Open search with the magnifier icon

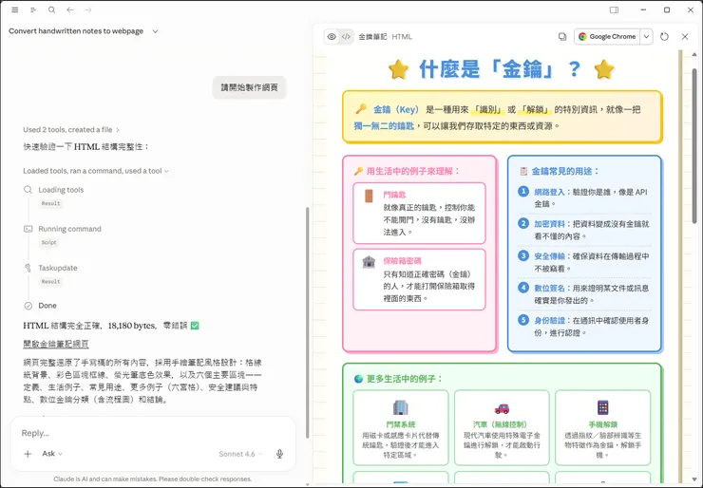[52, 9]
